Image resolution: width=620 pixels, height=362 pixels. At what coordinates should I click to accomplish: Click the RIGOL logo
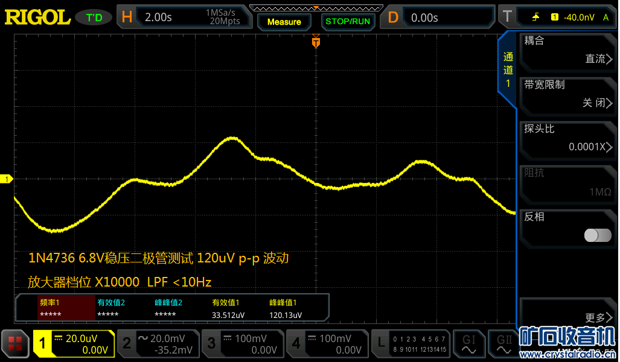(x=37, y=17)
